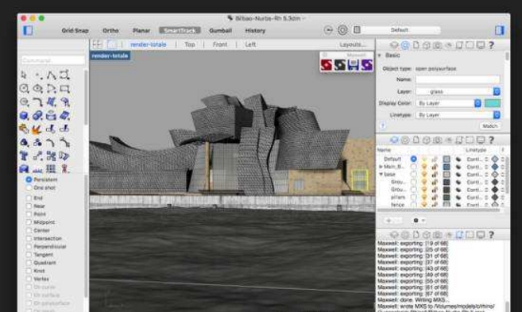
Task: Switch to the Top viewport tab
Action: [190, 44]
